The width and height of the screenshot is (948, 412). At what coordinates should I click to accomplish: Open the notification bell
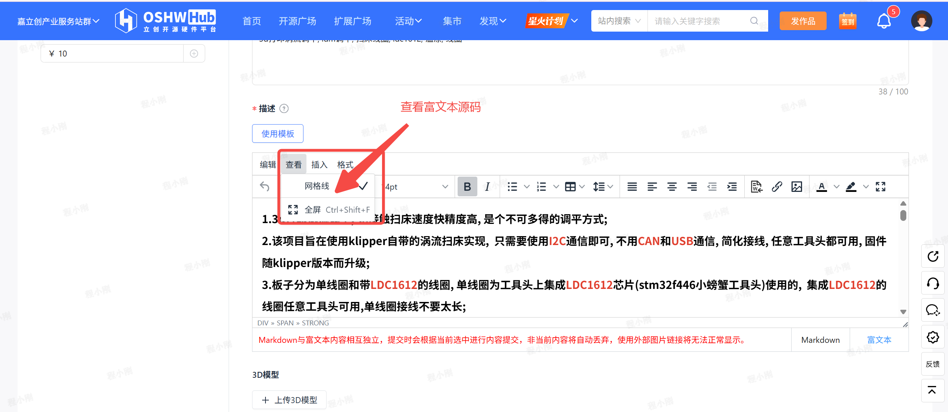884,21
